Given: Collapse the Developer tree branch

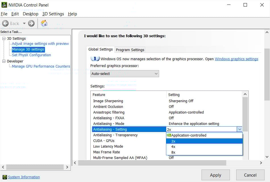Looking at the screenshot, I should click(x=4, y=61).
